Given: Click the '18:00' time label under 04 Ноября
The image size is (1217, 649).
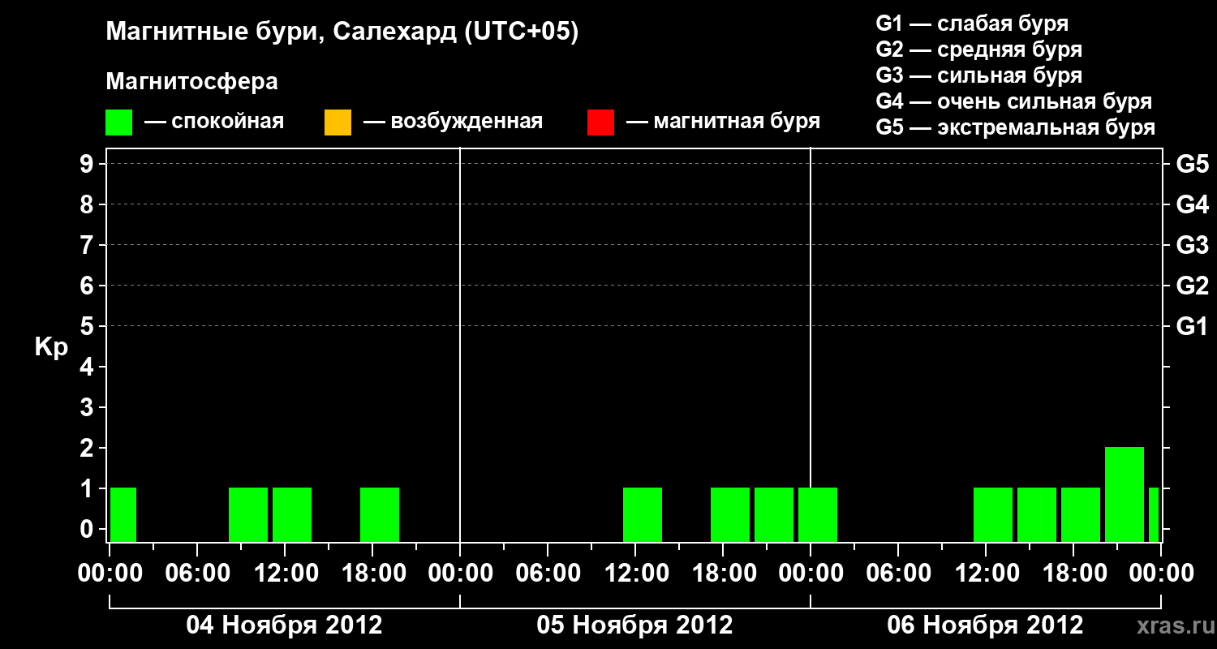Looking at the screenshot, I should (x=372, y=574).
